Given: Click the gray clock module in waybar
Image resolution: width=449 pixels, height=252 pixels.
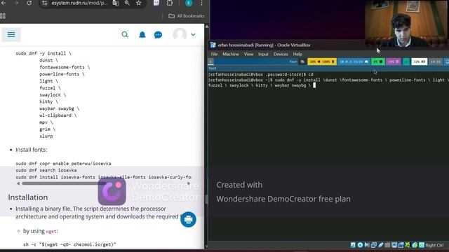Looking at the screenshot, I should click(436, 62).
